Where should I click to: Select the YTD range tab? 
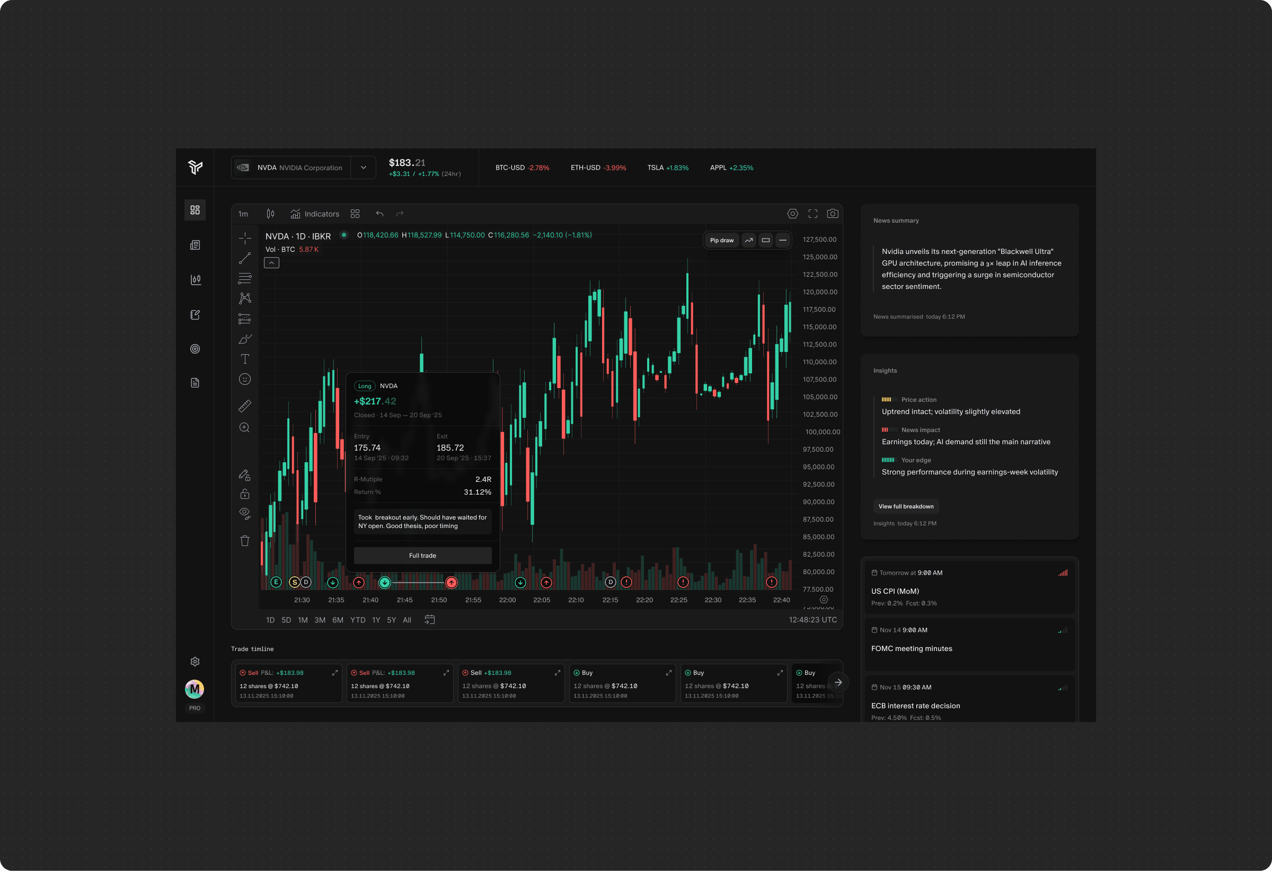click(x=358, y=620)
